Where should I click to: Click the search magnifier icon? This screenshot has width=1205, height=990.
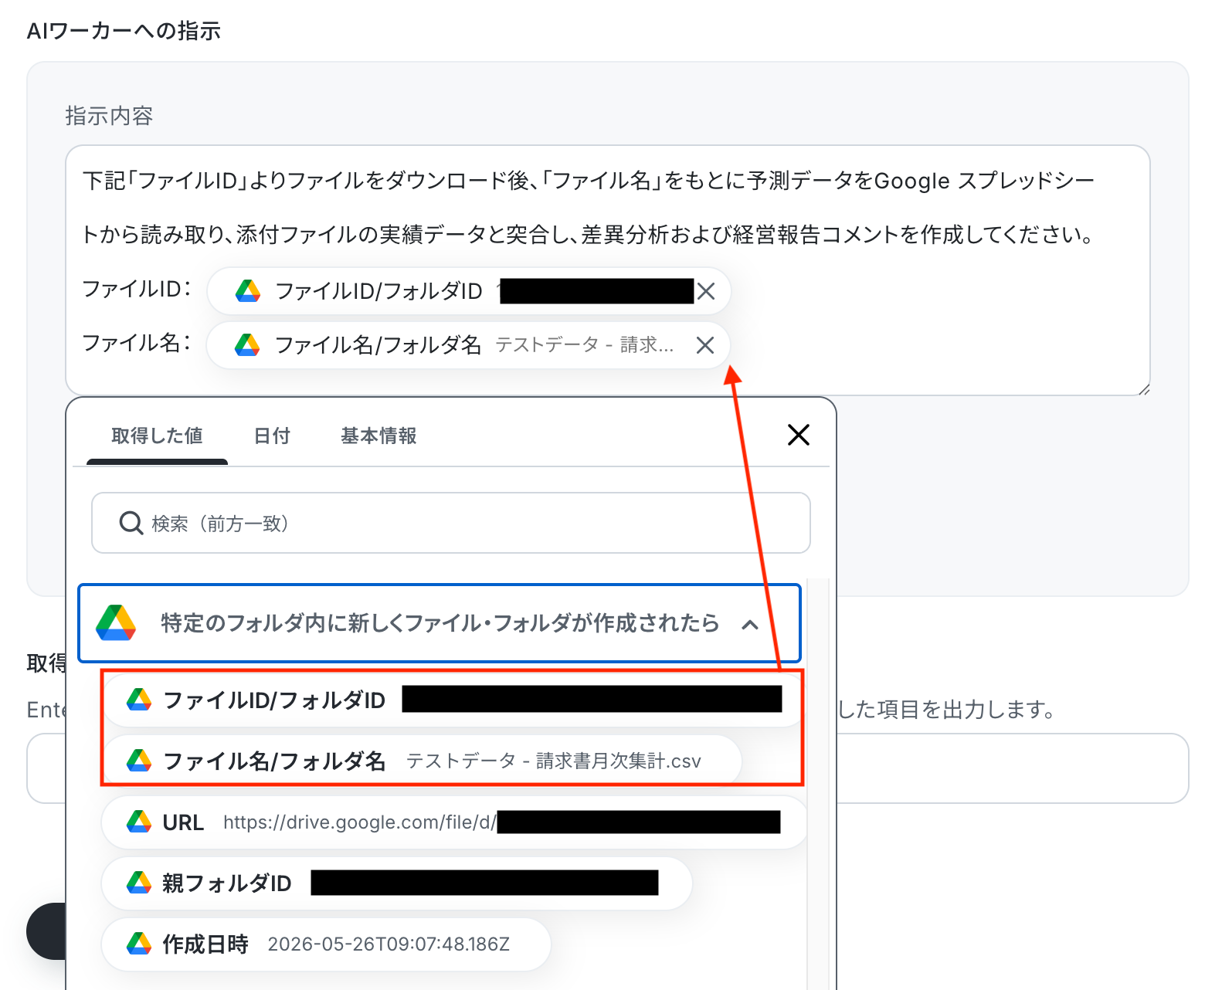(131, 524)
